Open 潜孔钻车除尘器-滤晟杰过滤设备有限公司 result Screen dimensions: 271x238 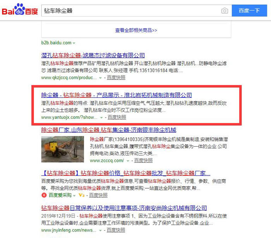[93, 55]
